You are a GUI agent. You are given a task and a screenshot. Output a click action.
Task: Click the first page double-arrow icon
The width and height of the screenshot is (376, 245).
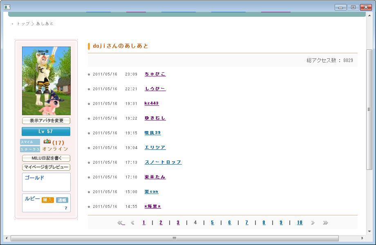point(121,223)
